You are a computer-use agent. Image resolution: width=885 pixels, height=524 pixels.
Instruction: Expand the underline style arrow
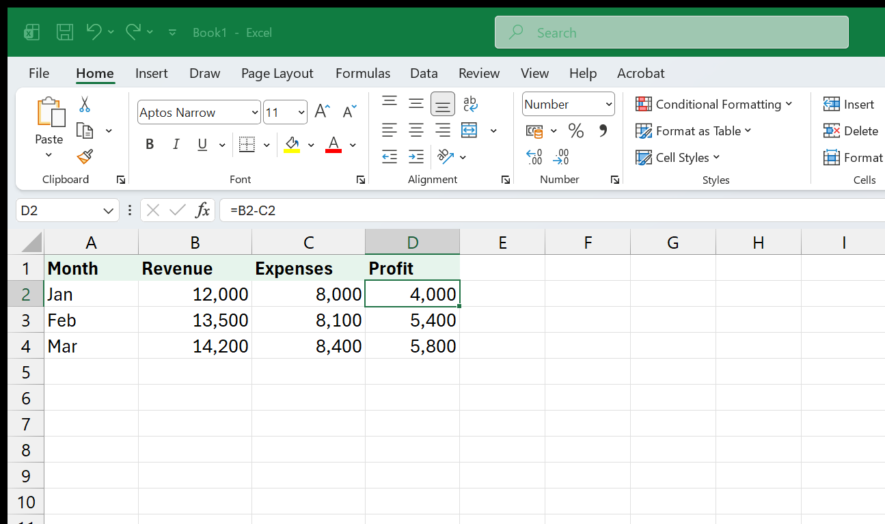tap(222, 145)
